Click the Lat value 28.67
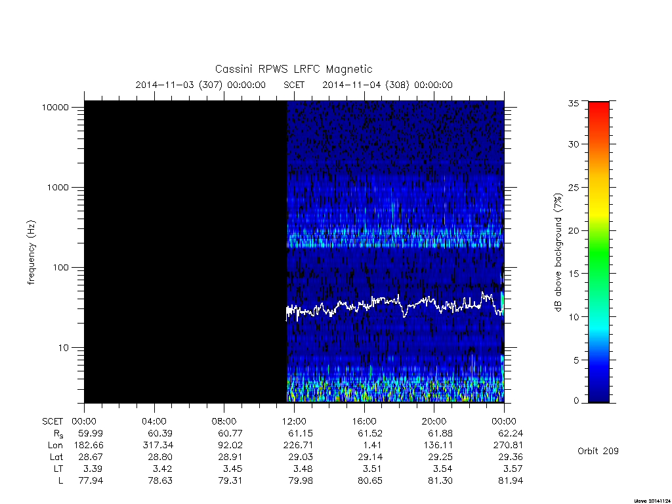Screen dimensions: 672x504 click(x=90, y=457)
